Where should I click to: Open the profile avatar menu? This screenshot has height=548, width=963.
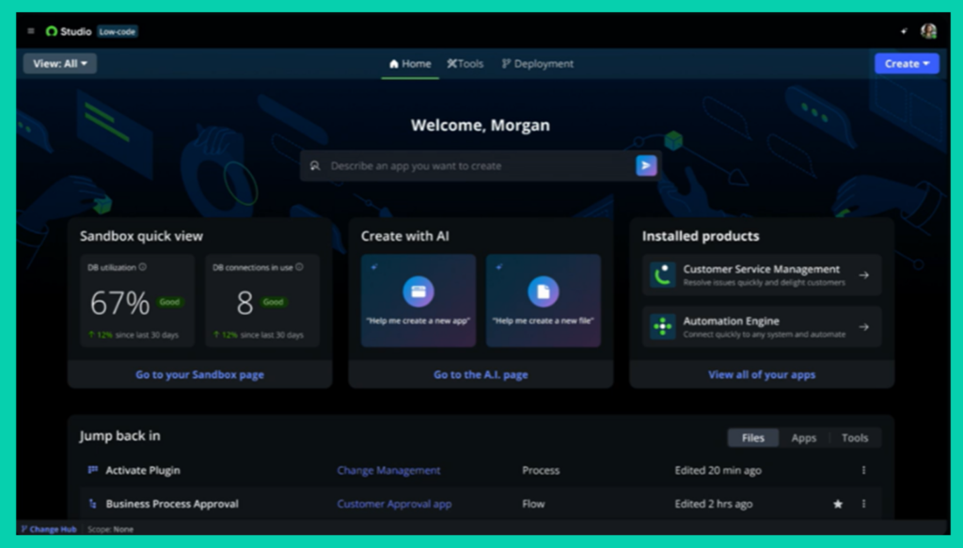coord(929,30)
